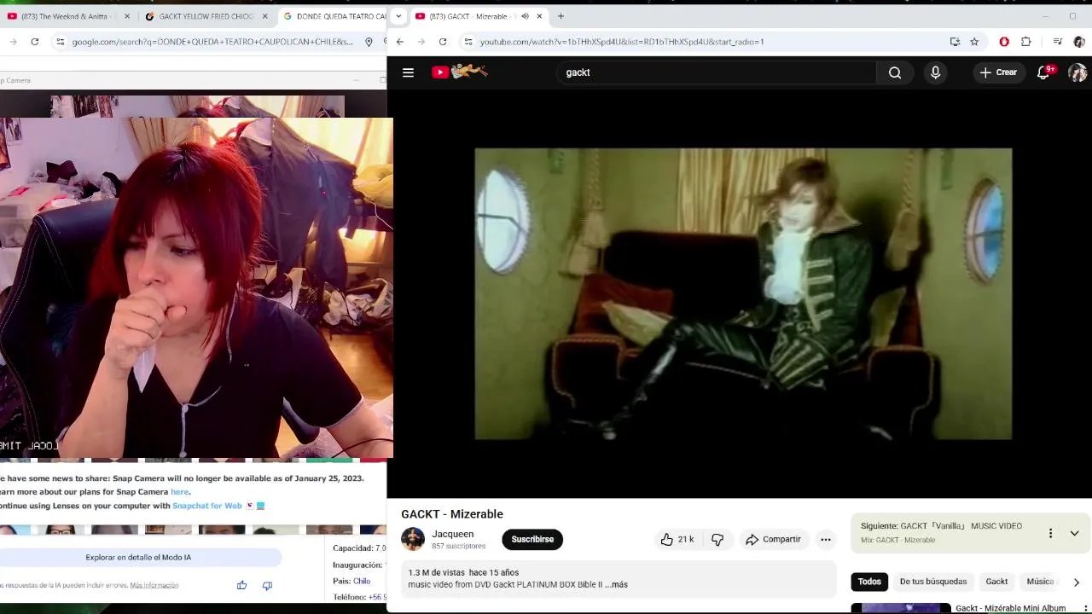1092x614 pixels.
Task: Click Explorar en detalle el Modo IA
Action: pos(138,557)
